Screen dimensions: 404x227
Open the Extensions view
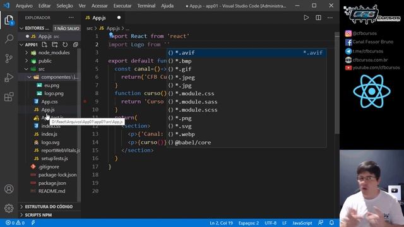tap(9, 96)
